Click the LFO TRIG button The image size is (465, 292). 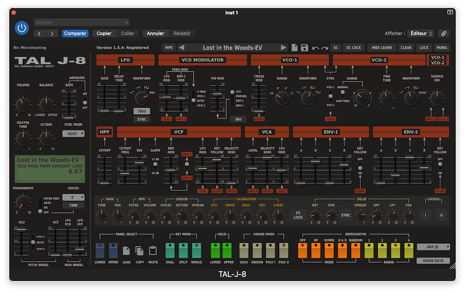click(141, 111)
